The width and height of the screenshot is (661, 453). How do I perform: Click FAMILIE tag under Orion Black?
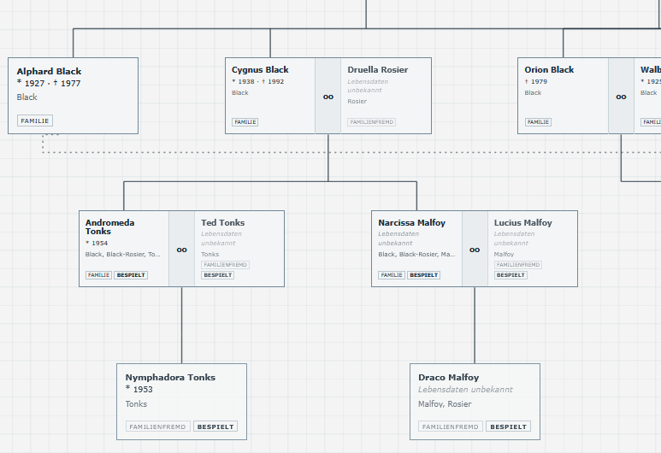(538, 121)
